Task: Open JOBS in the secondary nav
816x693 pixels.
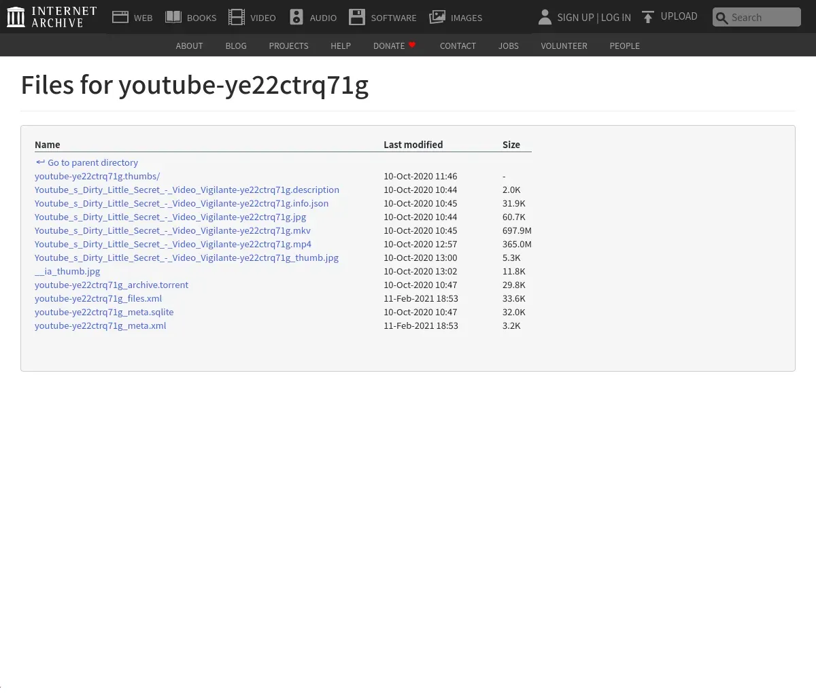Action: (x=509, y=46)
